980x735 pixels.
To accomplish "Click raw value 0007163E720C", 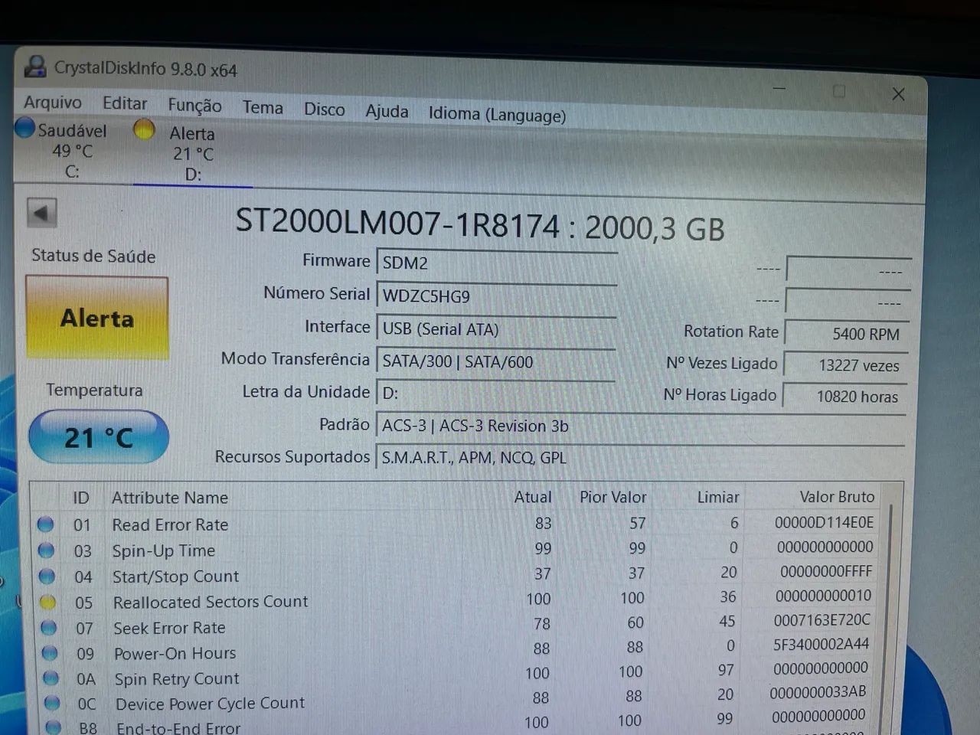I will coord(822,620).
